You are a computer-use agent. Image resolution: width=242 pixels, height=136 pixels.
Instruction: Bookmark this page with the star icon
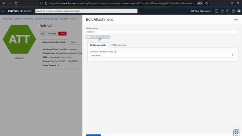pyautogui.click(x=206, y=3)
